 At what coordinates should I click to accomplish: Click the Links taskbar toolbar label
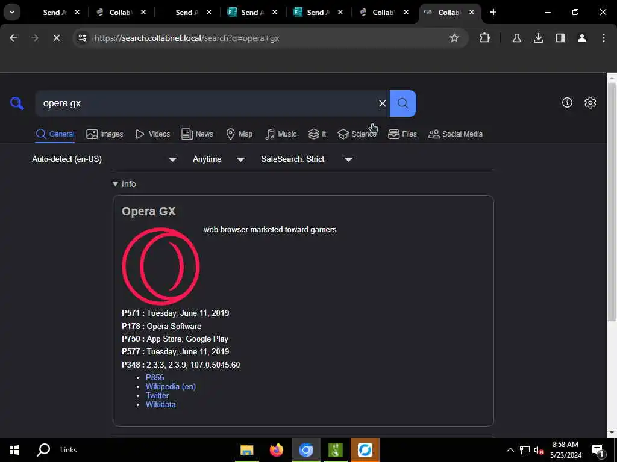tap(69, 450)
